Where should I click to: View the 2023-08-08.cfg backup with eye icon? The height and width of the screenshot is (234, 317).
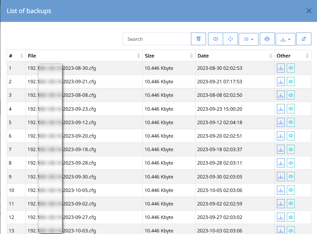[x=291, y=95]
